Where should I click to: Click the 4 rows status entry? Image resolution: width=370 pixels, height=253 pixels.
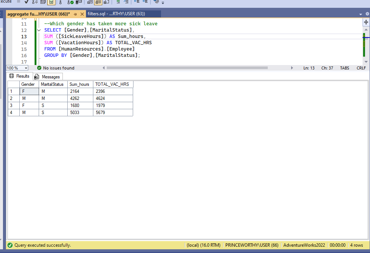357,245
